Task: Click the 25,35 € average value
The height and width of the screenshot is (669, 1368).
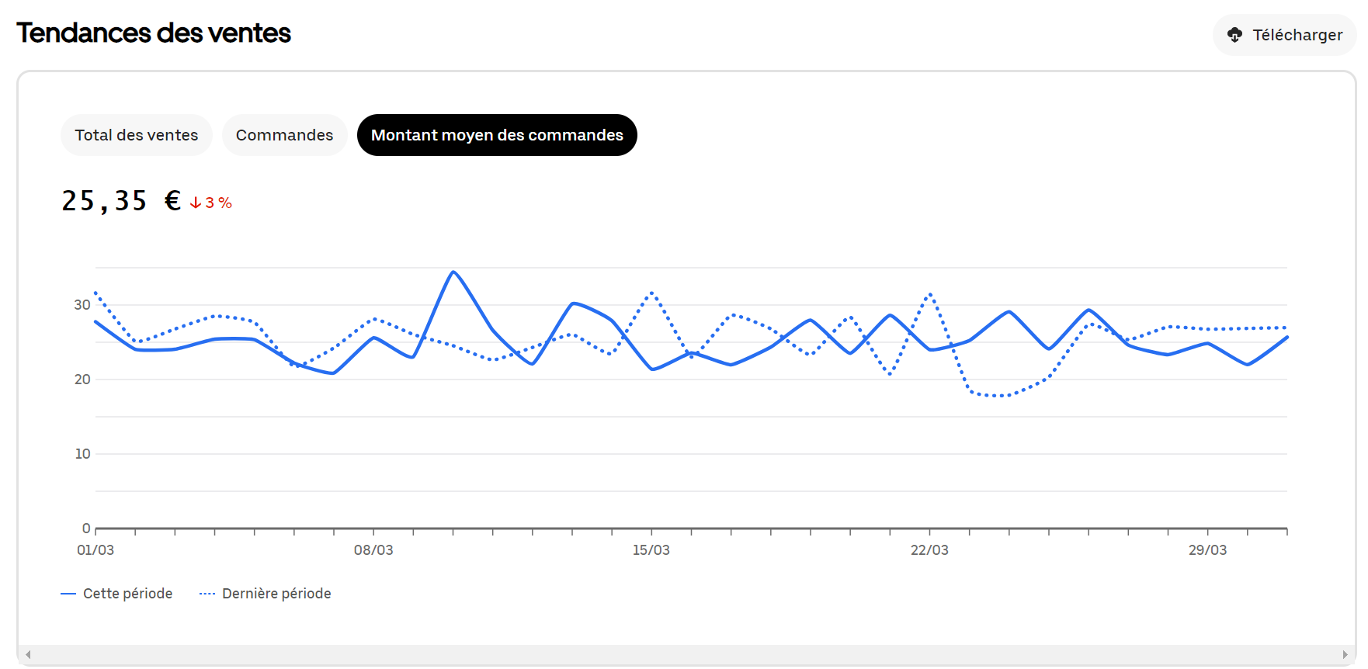Action: [x=120, y=202]
